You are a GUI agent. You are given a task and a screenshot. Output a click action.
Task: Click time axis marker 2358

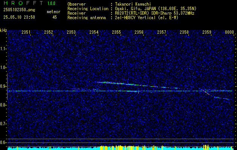184,32
